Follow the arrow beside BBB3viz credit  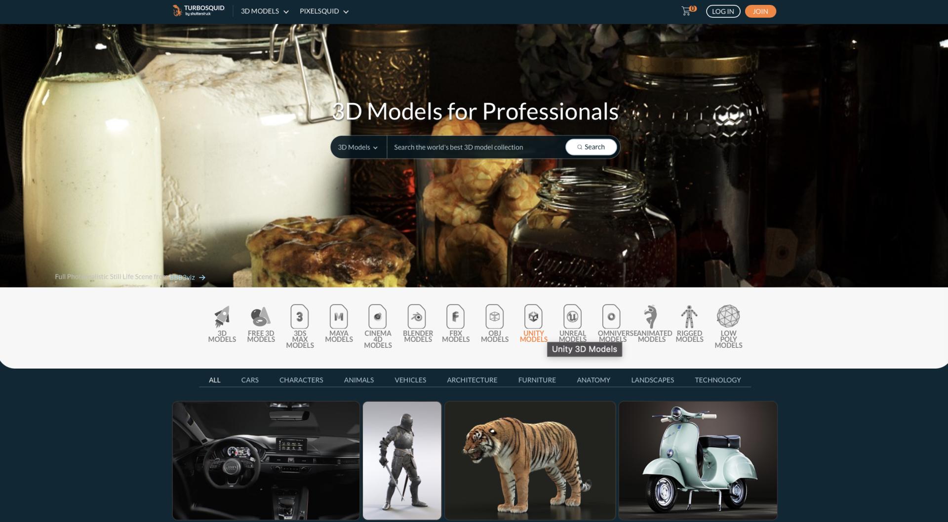(202, 277)
